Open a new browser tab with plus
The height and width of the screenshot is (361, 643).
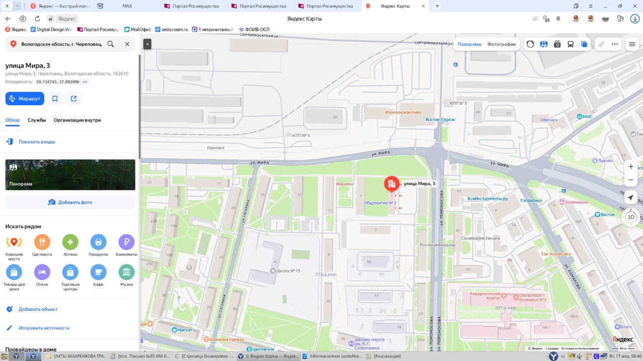[437, 6]
